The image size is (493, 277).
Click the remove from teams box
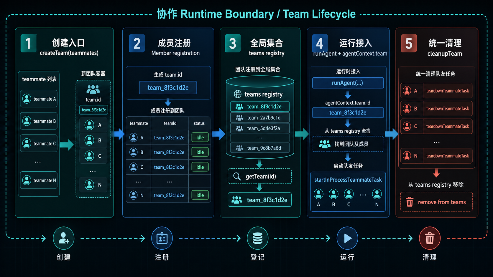436,202
